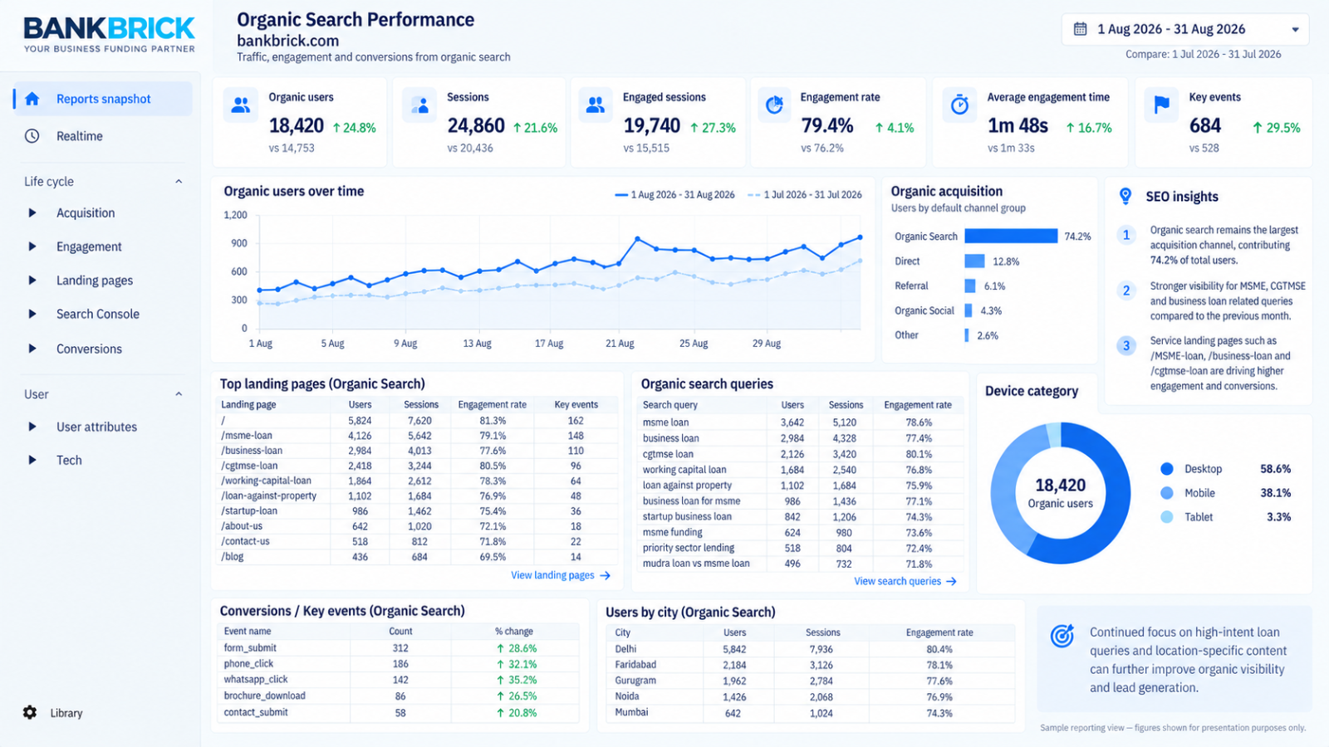The width and height of the screenshot is (1329, 747).
Task: Click the Tablet legend color dot
Action: 1167,517
